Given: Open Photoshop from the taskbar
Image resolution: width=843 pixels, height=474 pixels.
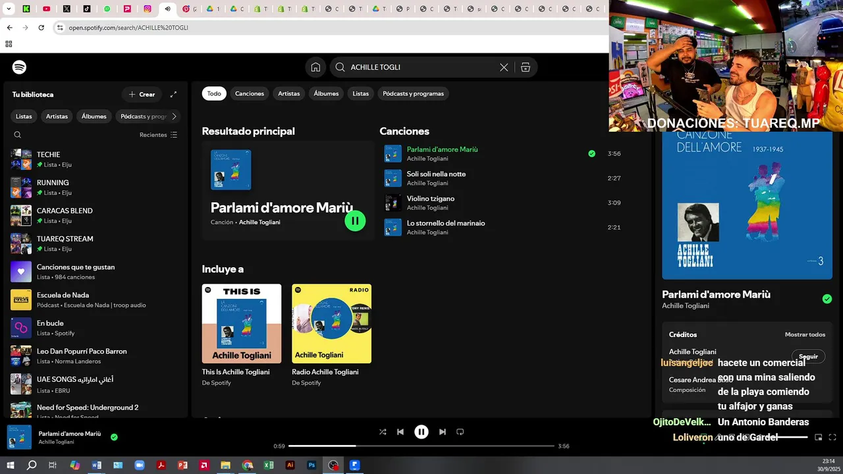Looking at the screenshot, I should coord(312,465).
